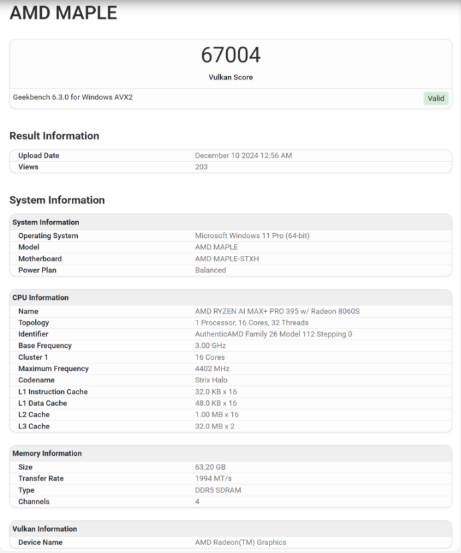The height and width of the screenshot is (553, 461).
Task: Click the Device Name label
Action: 41,542
